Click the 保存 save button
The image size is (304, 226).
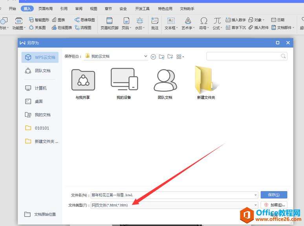pyautogui.click(x=274, y=195)
